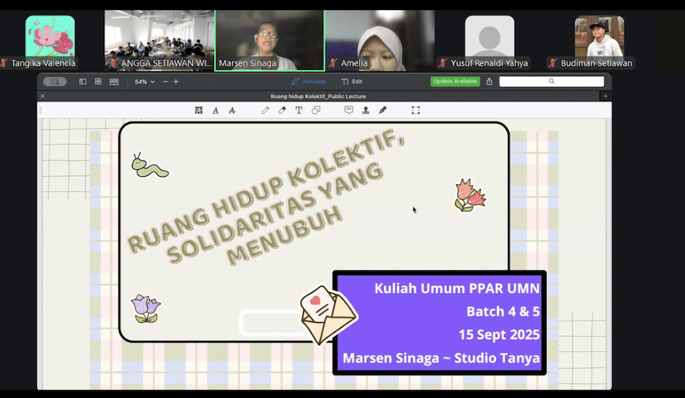The image size is (685, 398).
Task: Activate the area selection tool
Action: (415, 111)
